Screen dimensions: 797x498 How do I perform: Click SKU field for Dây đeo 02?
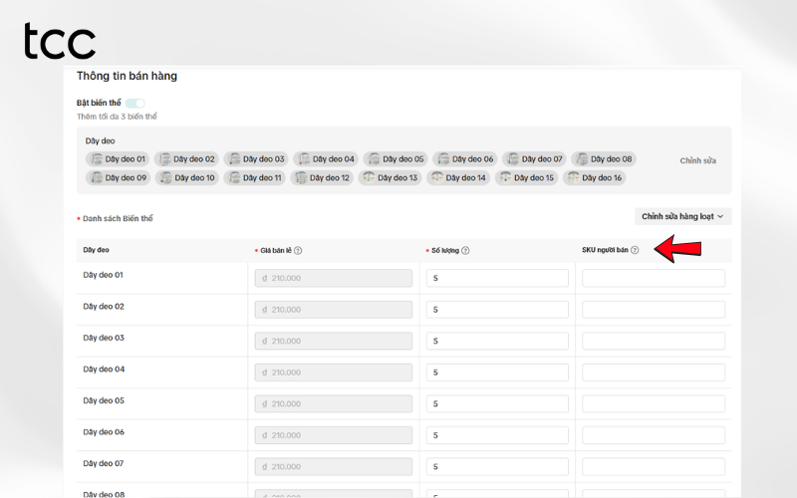(x=654, y=310)
